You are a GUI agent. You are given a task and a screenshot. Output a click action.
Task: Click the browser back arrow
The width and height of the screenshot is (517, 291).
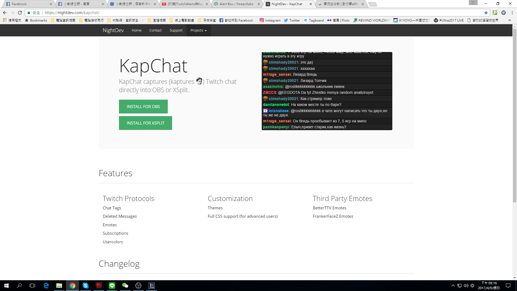coord(5,13)
